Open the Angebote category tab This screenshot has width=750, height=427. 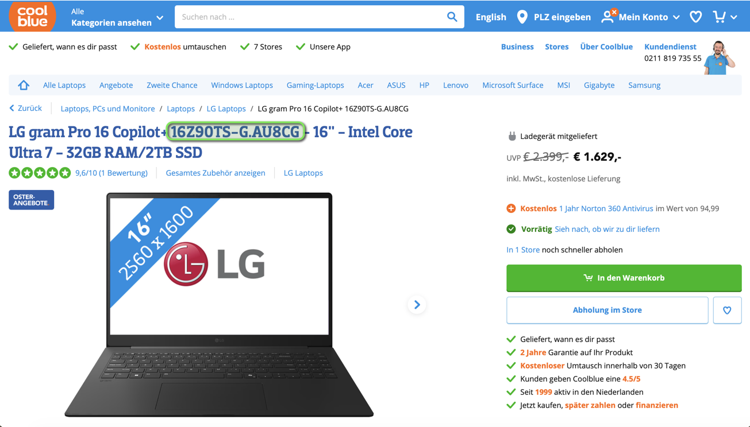116,86
